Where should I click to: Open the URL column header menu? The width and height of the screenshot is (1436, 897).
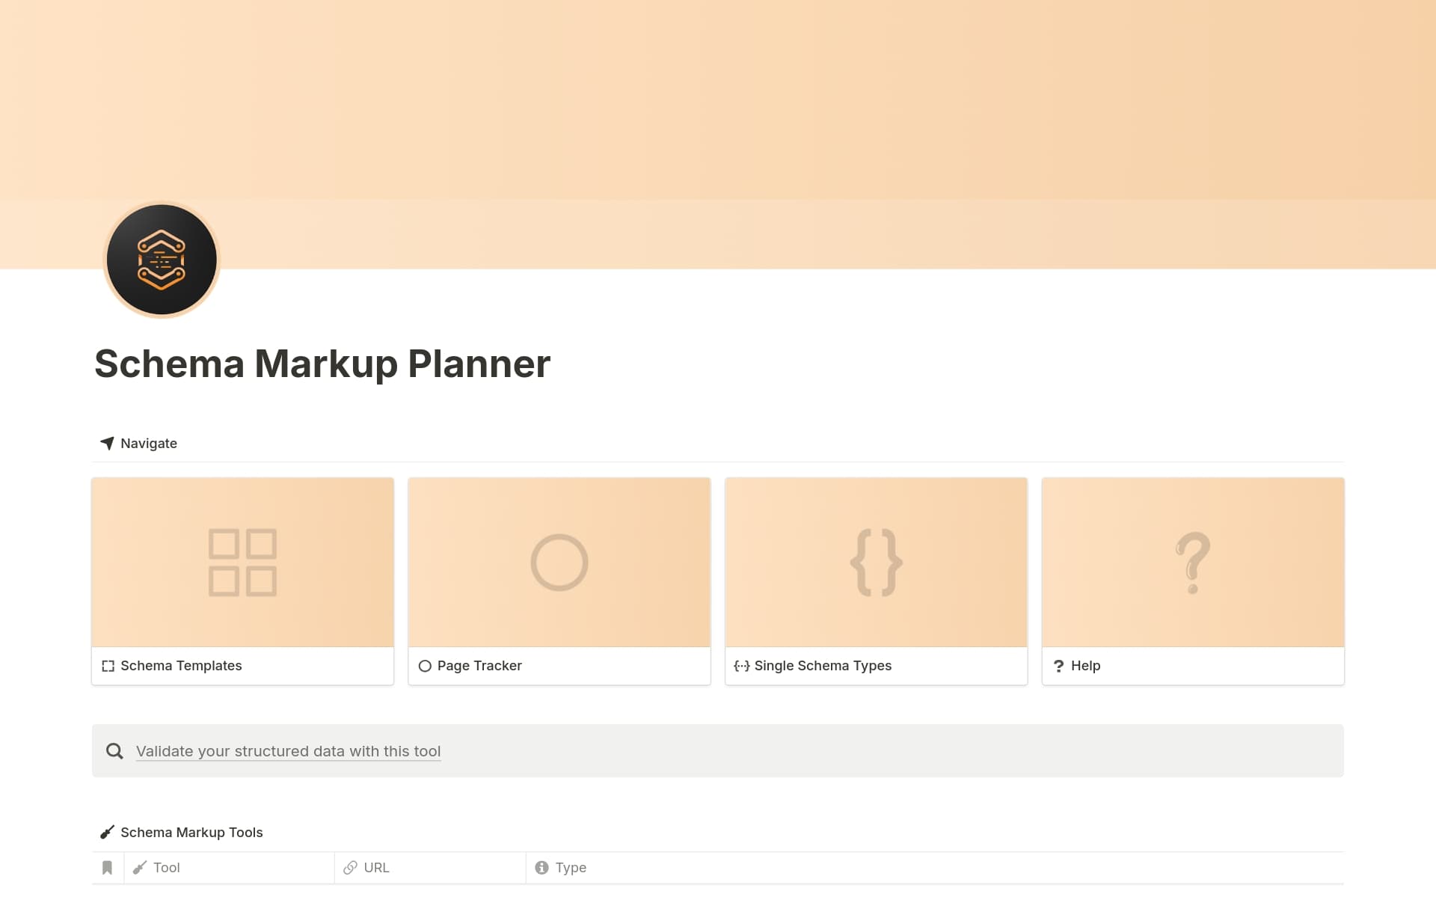point(375,867)
